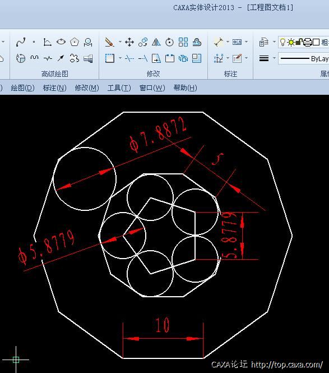Open dropdown arrow beside annotation edit tool
Screen dimensions: 329x373
(246, 58)
